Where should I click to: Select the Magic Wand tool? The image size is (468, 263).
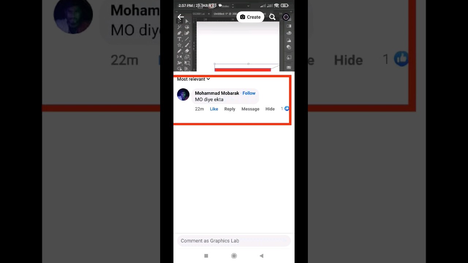[180, 27]
